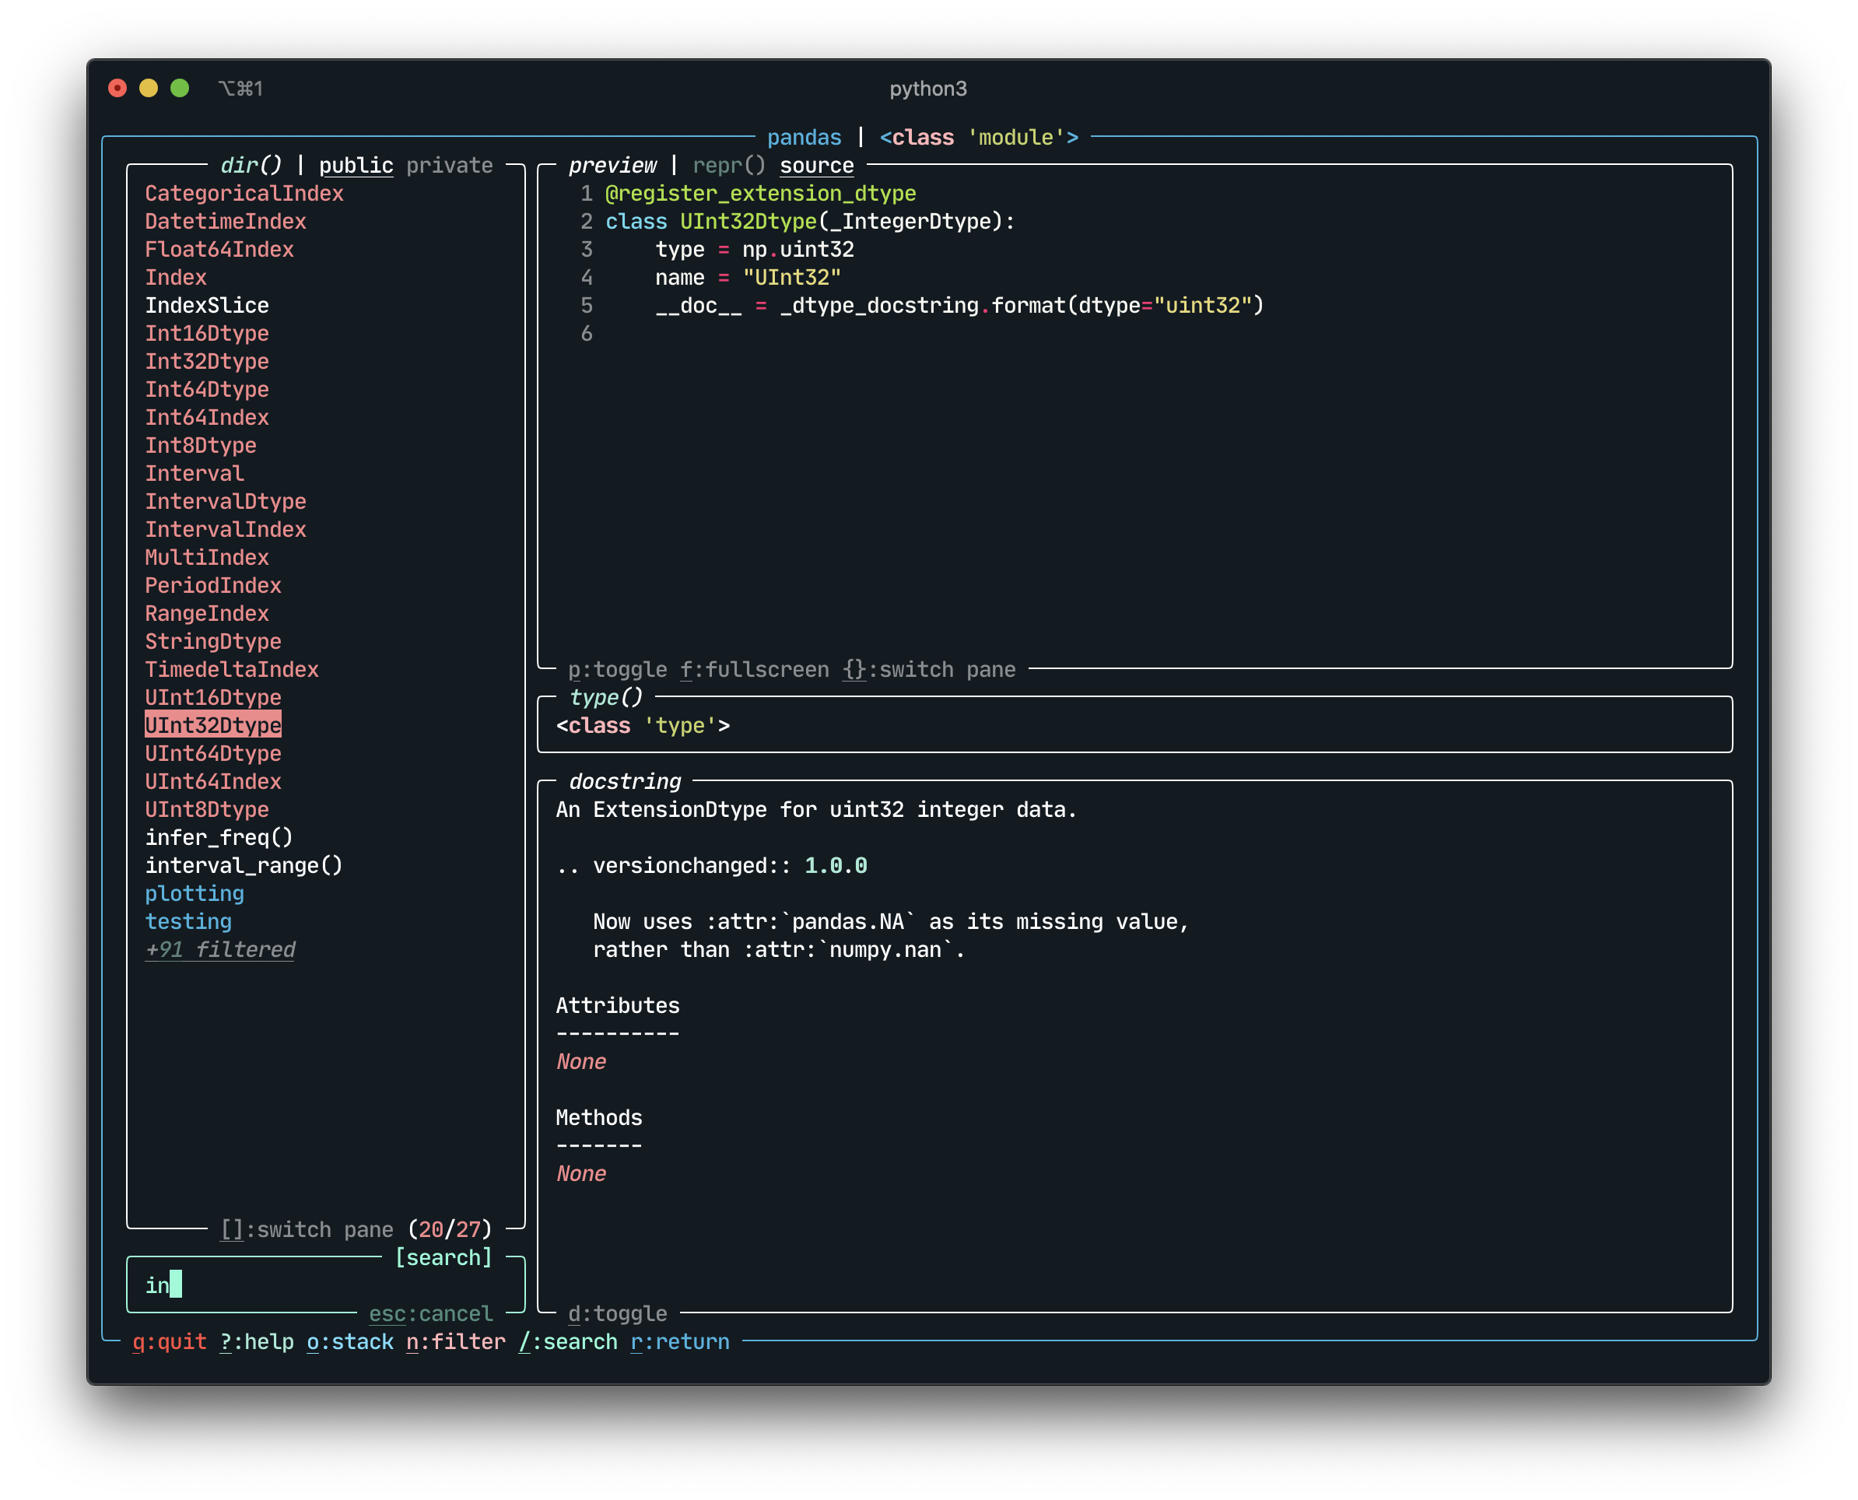This screenshot has width=1858, height=1500.
Task: Click the n:filter shortcut label
Action: (x=455, y=1342)
